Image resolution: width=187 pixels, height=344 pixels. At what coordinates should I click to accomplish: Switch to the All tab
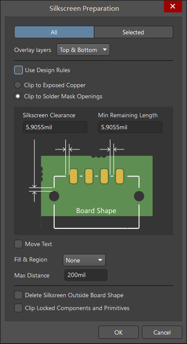click(x=54, y=32)
